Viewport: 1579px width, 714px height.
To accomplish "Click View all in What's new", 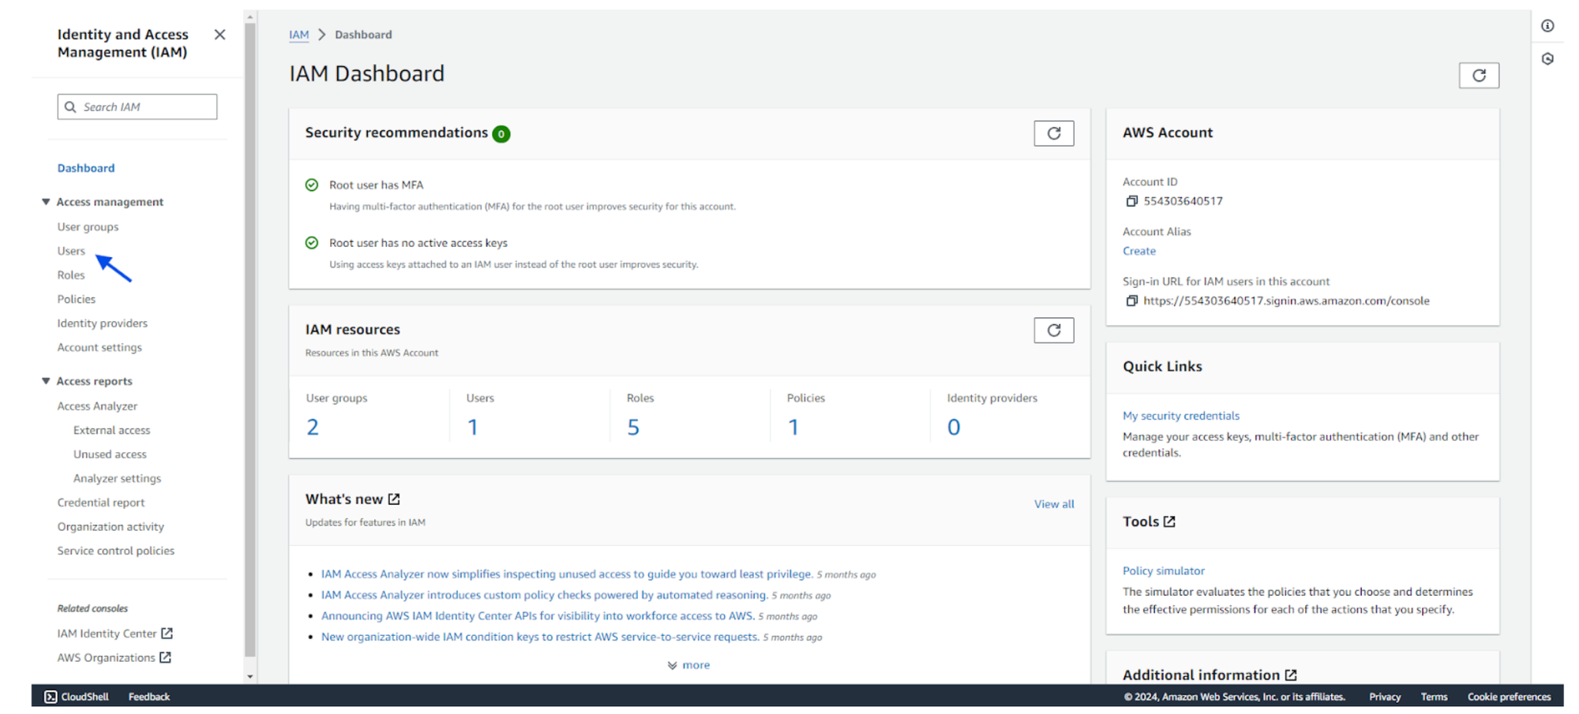I will pyautogui.click(x=1053, y=504).
